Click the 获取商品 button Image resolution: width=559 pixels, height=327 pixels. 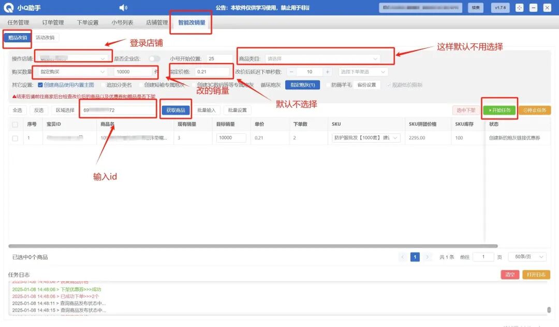click(x=176, y=111)
